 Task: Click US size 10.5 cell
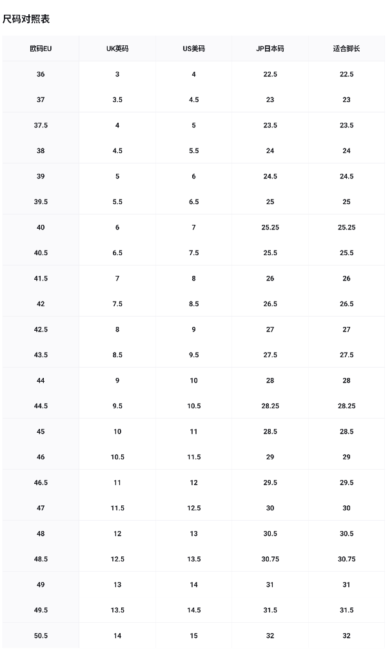(193, 406)
